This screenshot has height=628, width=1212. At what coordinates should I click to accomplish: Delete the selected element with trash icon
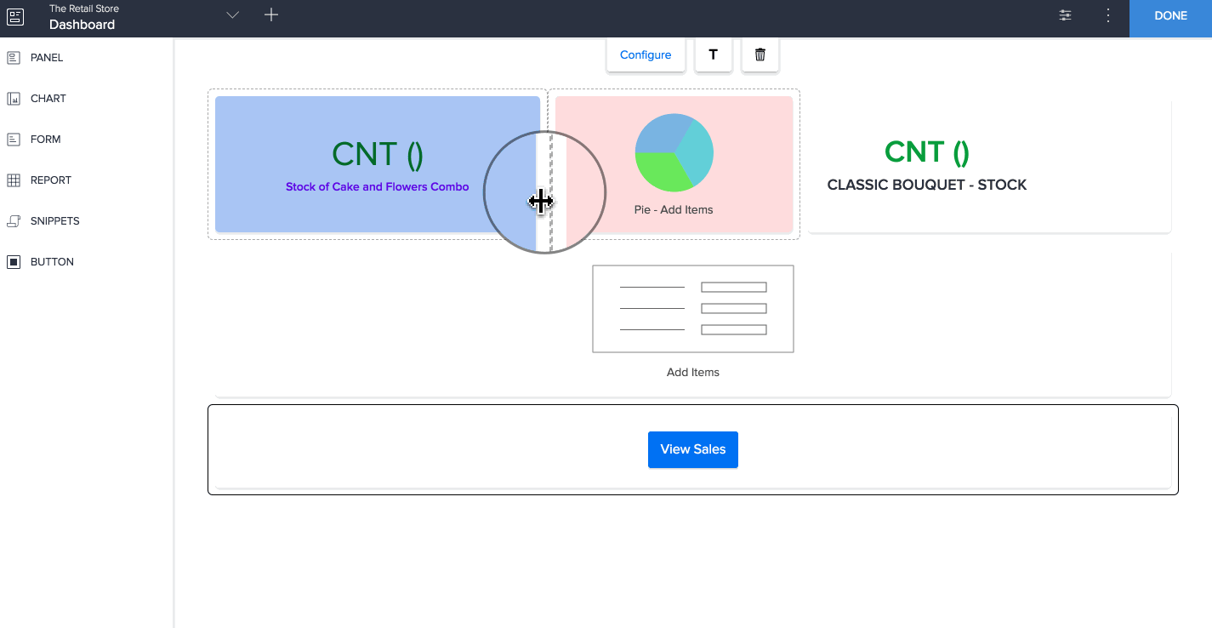click(760, 55)
